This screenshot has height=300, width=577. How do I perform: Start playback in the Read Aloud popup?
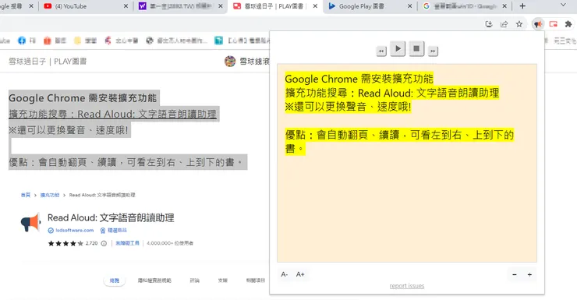point(398,48)
